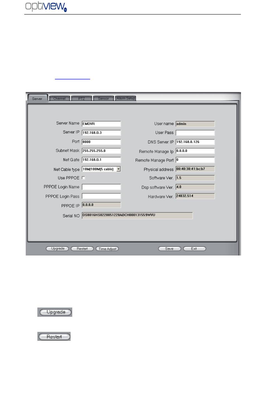This screenshot has width=265, height=394.
Task: Focus the Remote Manage Port field
Action: coord(195,160)
